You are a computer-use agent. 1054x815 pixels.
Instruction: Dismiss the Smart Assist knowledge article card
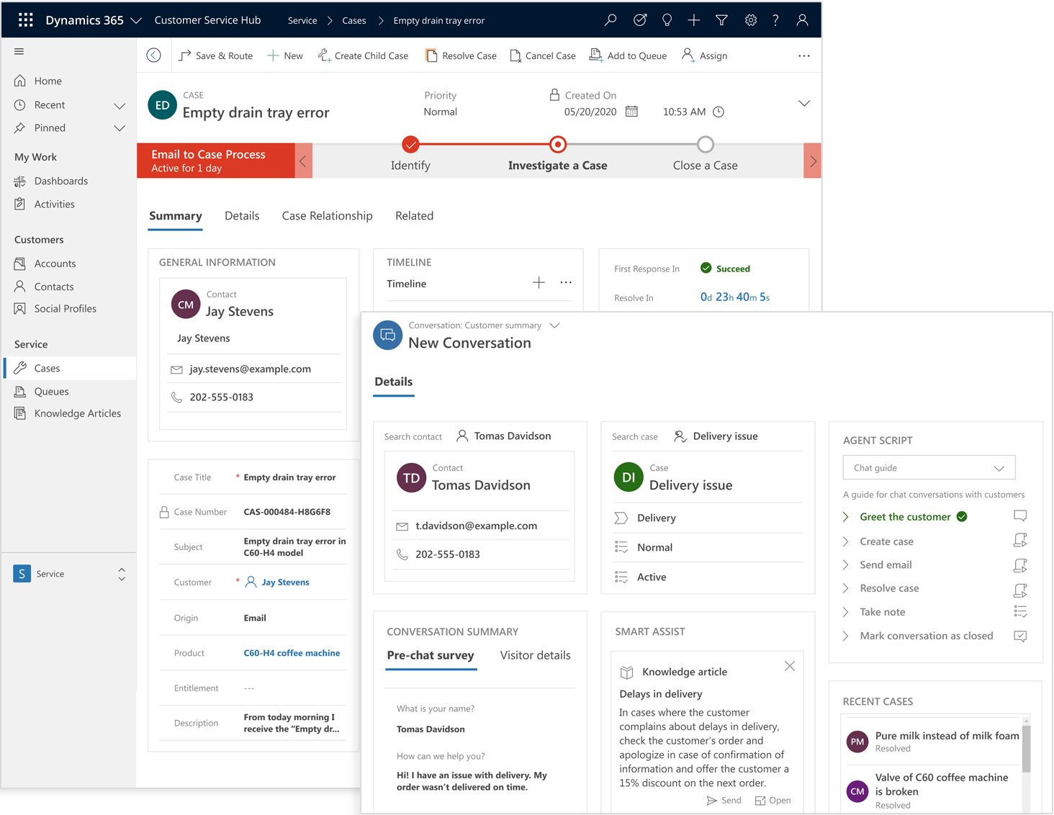tap(789, 666)
